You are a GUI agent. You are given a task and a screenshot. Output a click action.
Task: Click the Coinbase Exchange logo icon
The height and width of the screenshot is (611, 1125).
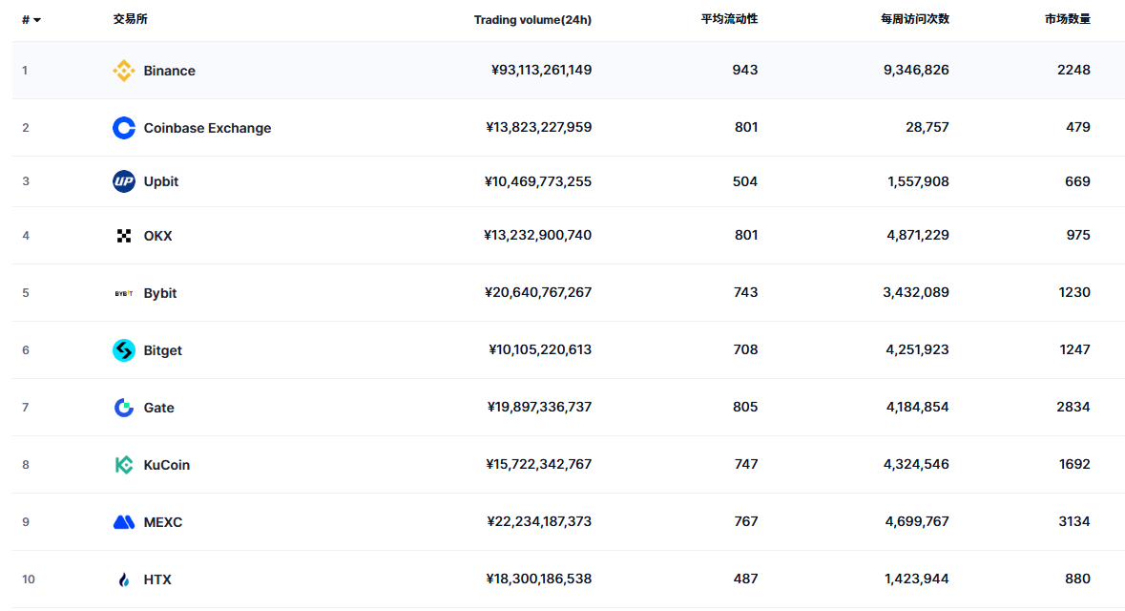click(x=124, y=128)
